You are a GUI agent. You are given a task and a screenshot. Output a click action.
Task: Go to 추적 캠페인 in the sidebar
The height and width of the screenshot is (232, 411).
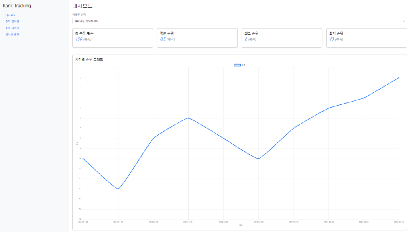pyautogui.click(x=12, y=22)
